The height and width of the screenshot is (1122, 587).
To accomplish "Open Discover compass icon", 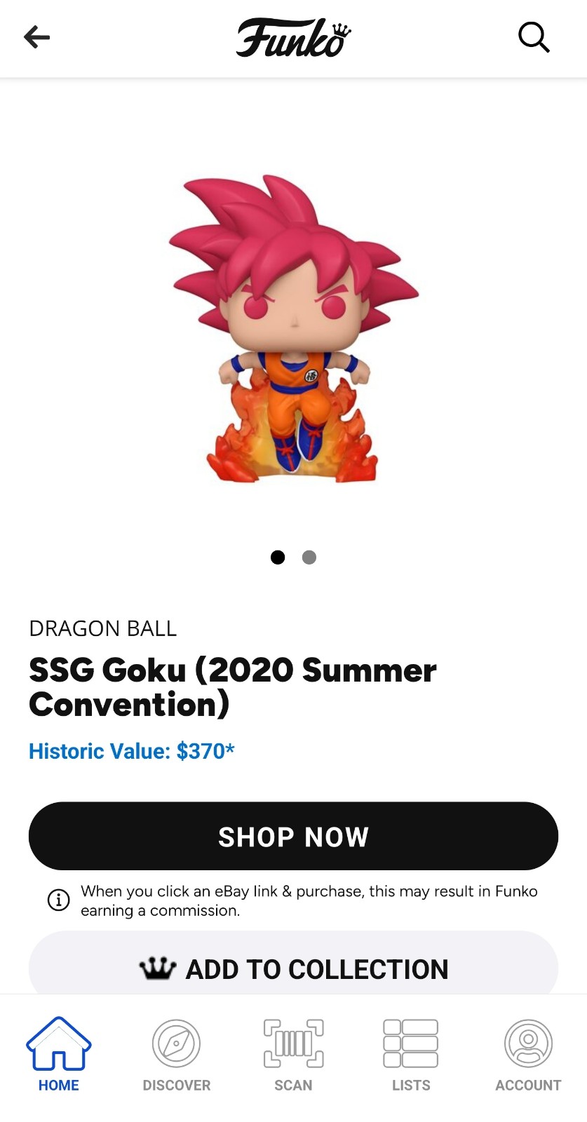I will 176,1043.
